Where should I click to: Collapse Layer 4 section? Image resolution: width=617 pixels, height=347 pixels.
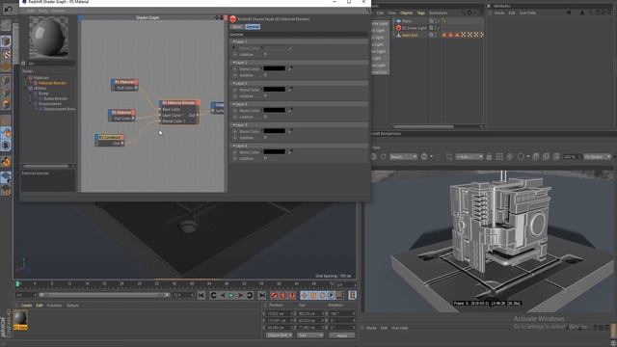coord(233,104)
